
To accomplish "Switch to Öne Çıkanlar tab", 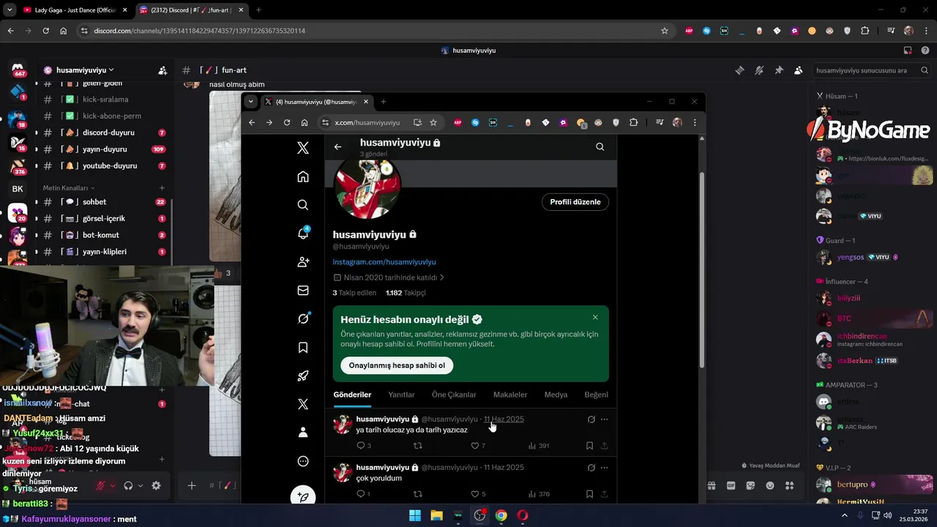I will tap(454, 395).
